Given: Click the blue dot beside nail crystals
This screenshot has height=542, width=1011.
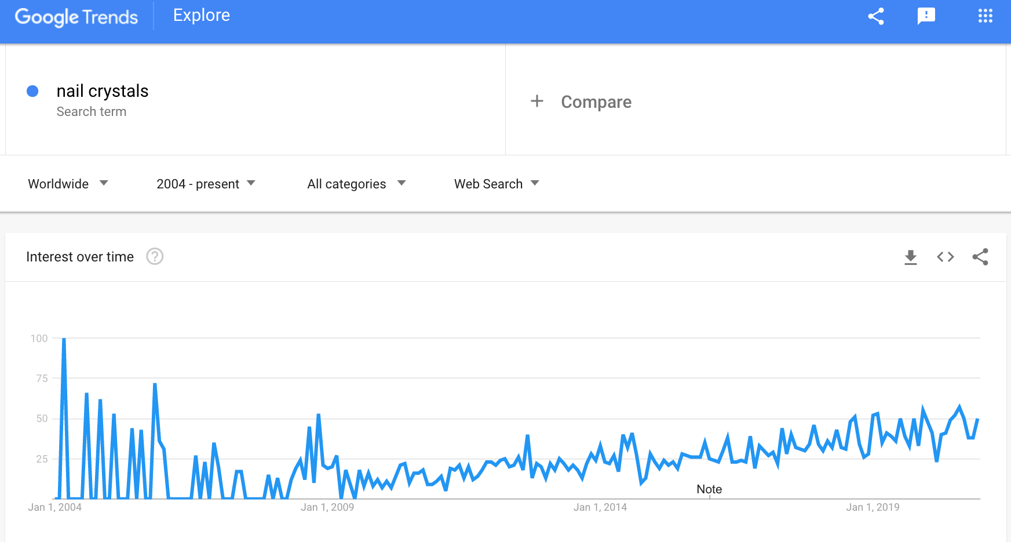Looking at the screenshot, I should click(33, 91).
